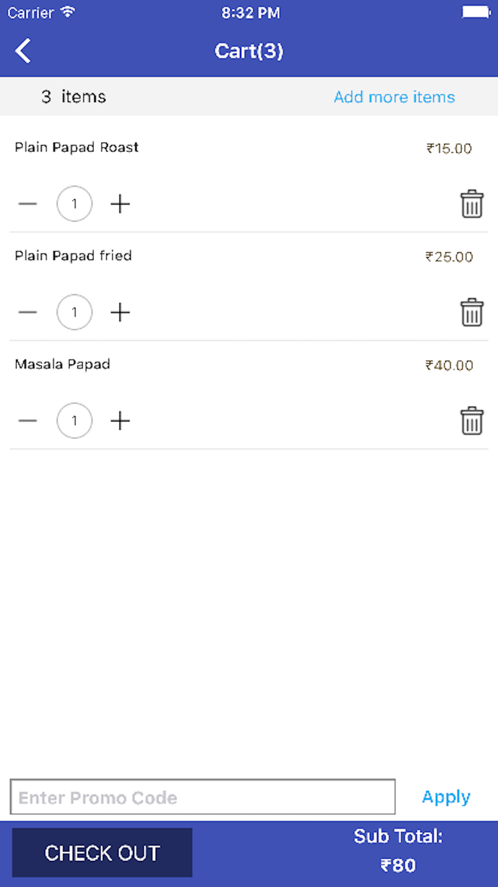Open Add more items link
Image resolution: width=498 pixels, height=887 pixels.
(x=394, y=97)
